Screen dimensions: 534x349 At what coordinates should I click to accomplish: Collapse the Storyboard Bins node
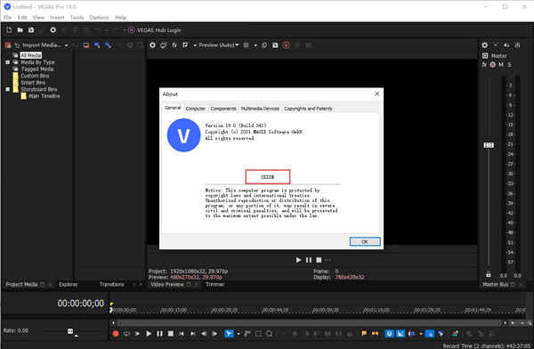[x=7, y=89]
